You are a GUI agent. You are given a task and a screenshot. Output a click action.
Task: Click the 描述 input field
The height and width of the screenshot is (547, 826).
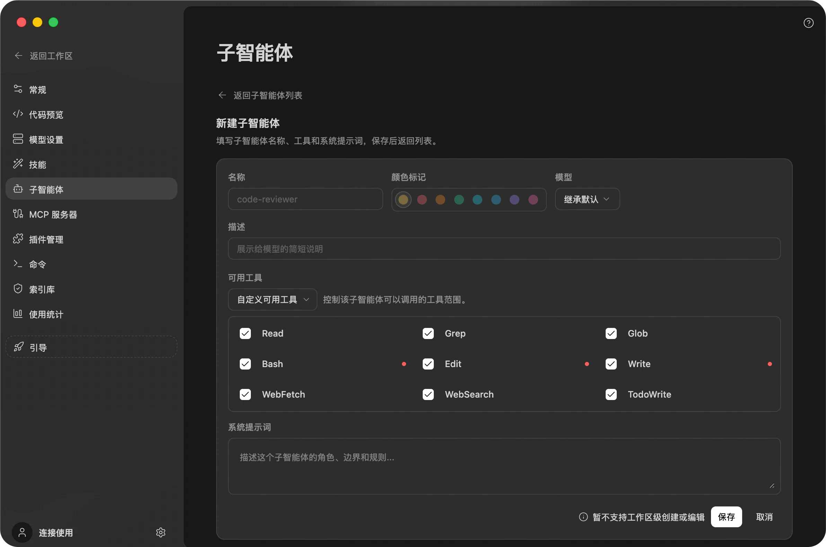click(504, 249)
